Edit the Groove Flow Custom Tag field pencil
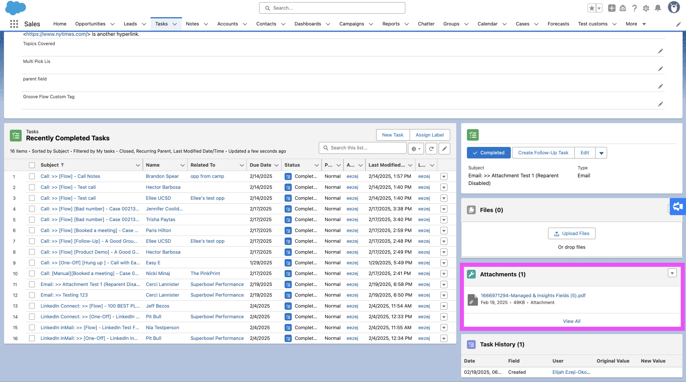686x382 pixels. 660,104
